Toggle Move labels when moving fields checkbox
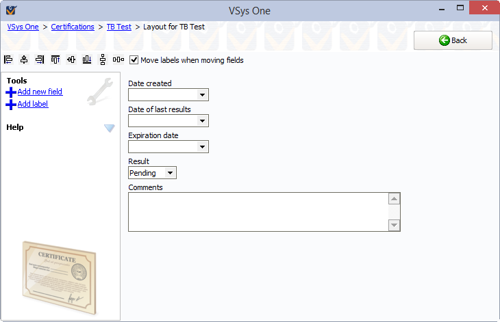This screenshot has width=500, height=322. click(x=134, y=60)
